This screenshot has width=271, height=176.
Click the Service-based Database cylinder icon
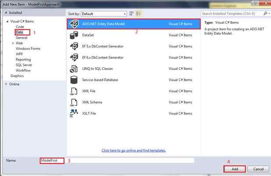74,80
